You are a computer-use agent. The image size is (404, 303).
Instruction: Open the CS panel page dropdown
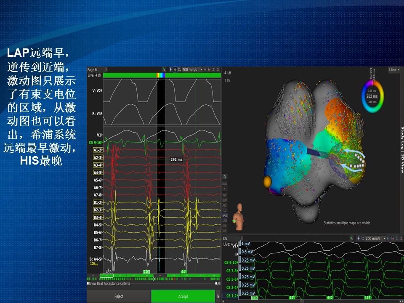(242, 238)
